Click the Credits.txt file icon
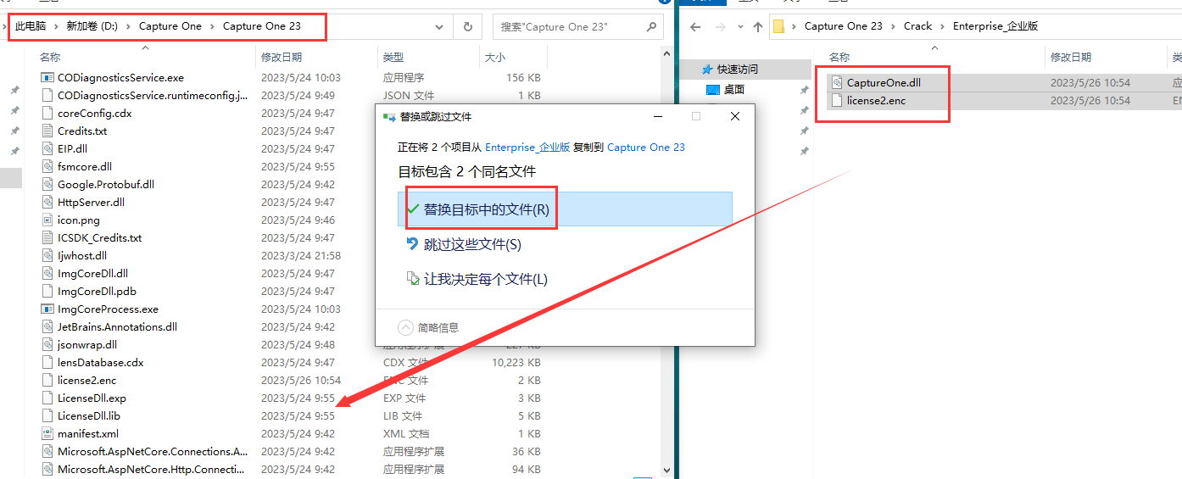Screen dimensions: 1182x479 (47, 131)
